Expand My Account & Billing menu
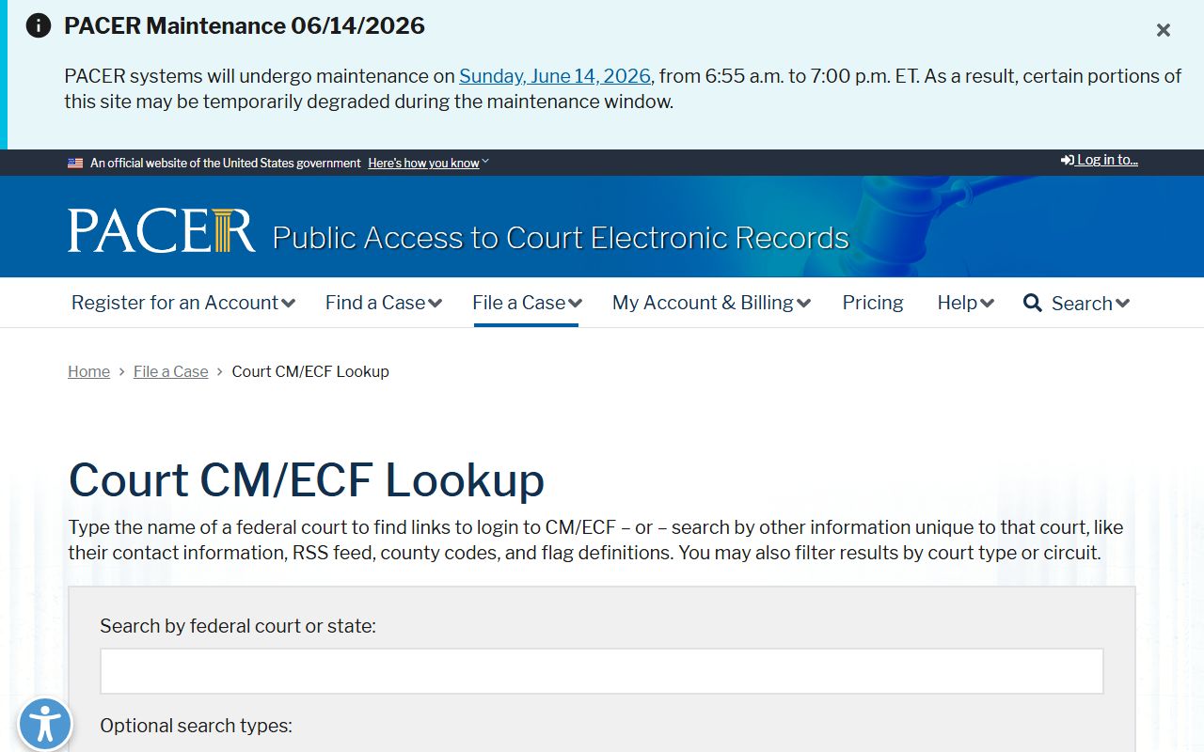The image size is (1204, 752). click(x=711, y=303)
